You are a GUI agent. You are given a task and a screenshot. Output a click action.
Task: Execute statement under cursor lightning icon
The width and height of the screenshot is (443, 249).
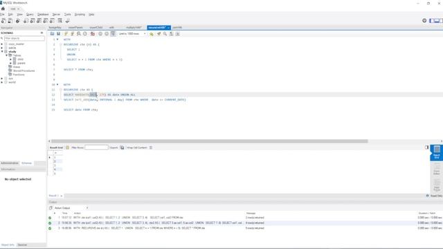click(x=72, y=34)
